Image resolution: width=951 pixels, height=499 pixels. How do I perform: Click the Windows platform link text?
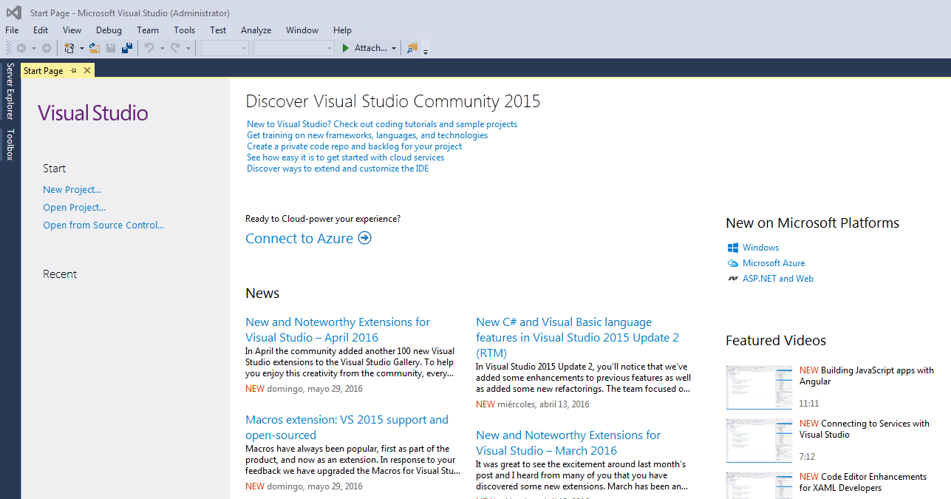tap(760, 248)
